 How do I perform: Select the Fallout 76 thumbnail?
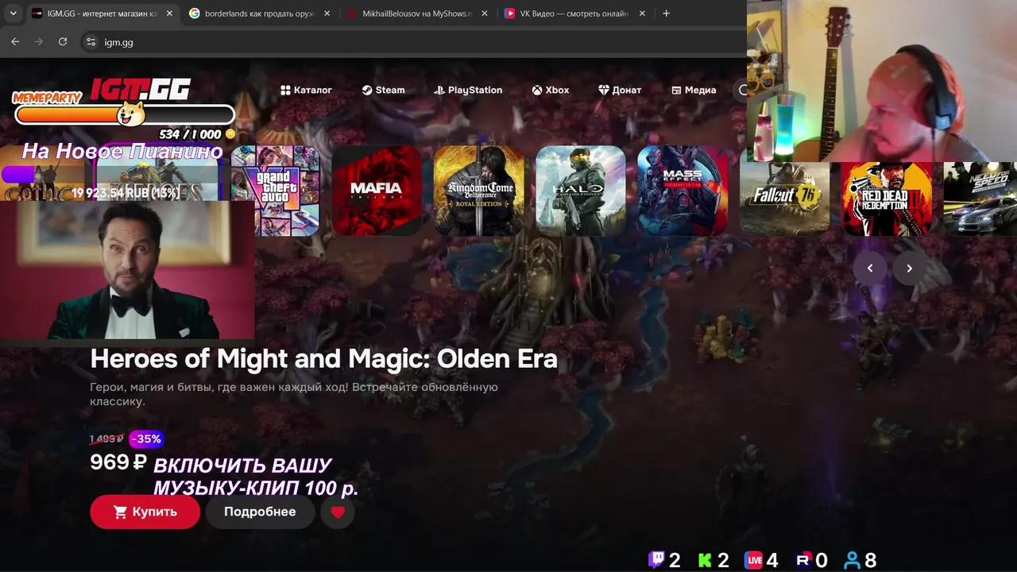784,197
